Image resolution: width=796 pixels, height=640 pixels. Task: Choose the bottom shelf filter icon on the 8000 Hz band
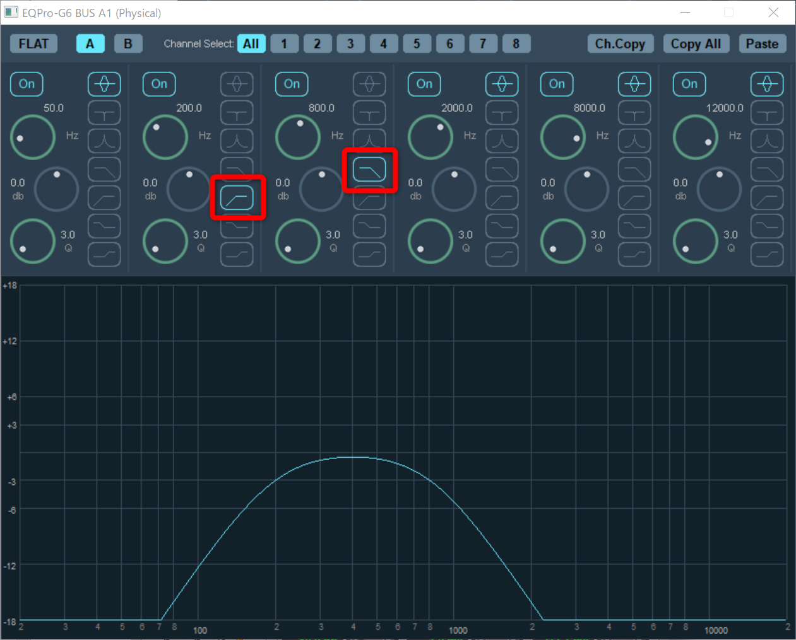(634, 255)
